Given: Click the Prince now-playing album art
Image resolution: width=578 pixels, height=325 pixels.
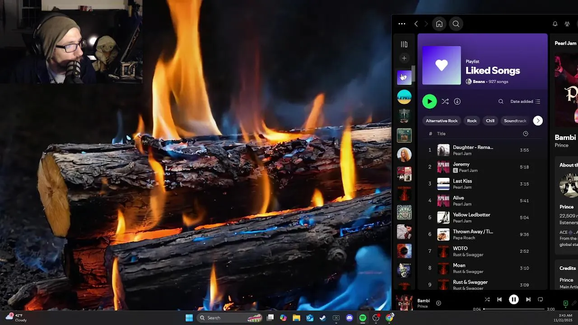Looking at the screenshot, I should point(404,303).
